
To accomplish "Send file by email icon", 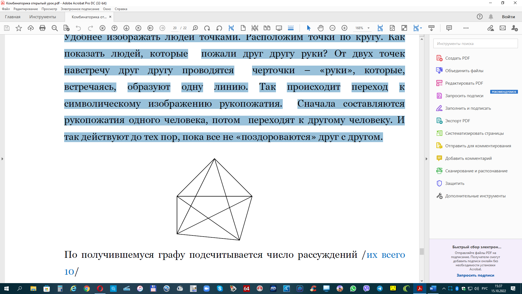I will 502,28.
